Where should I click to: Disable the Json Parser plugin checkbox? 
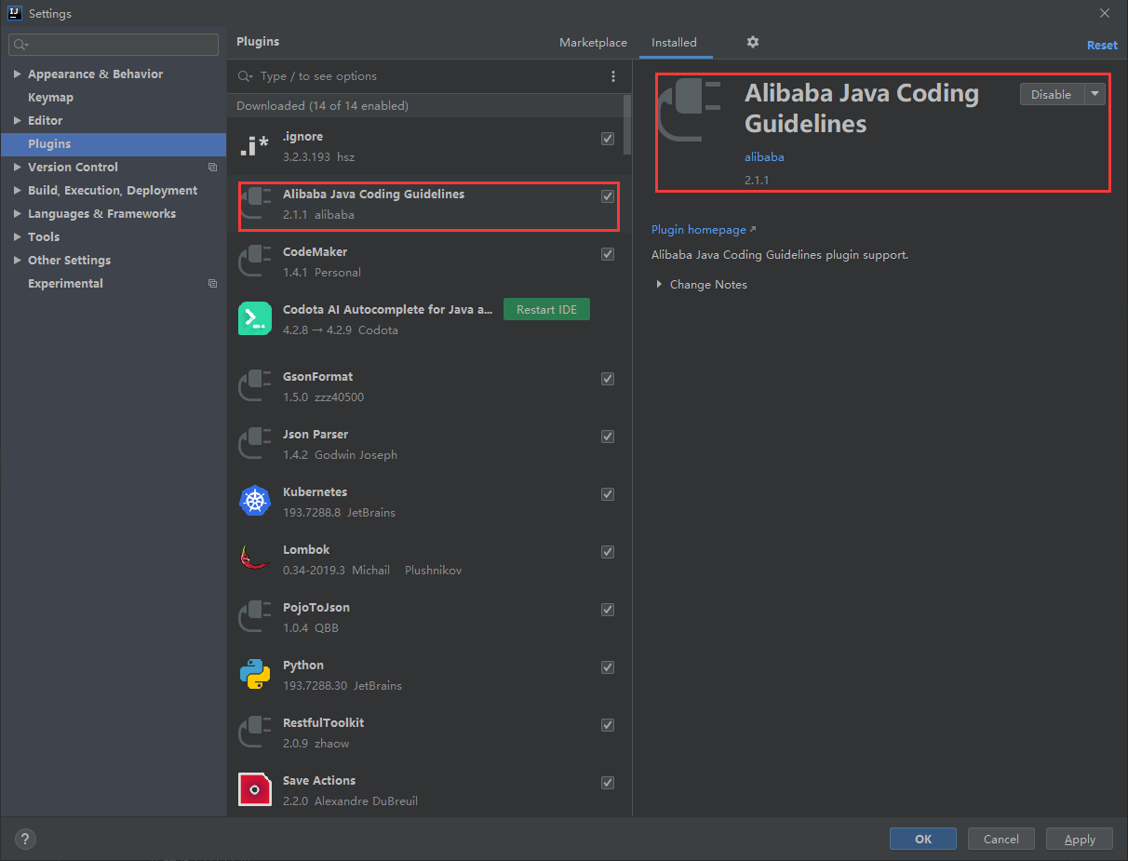pos(608,437)
